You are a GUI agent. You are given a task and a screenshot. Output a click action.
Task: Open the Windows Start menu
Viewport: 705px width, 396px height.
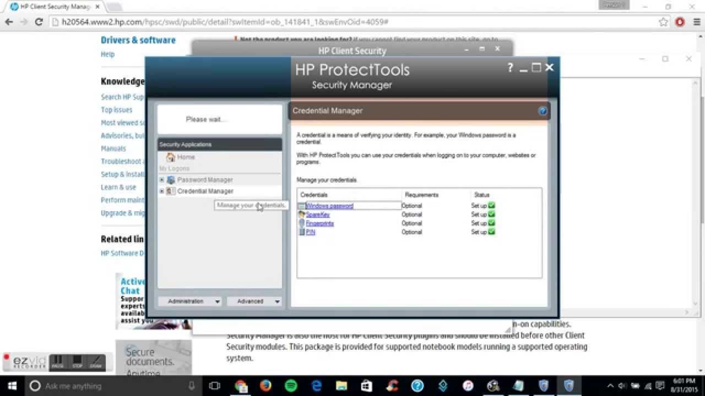tap(12, 386)
